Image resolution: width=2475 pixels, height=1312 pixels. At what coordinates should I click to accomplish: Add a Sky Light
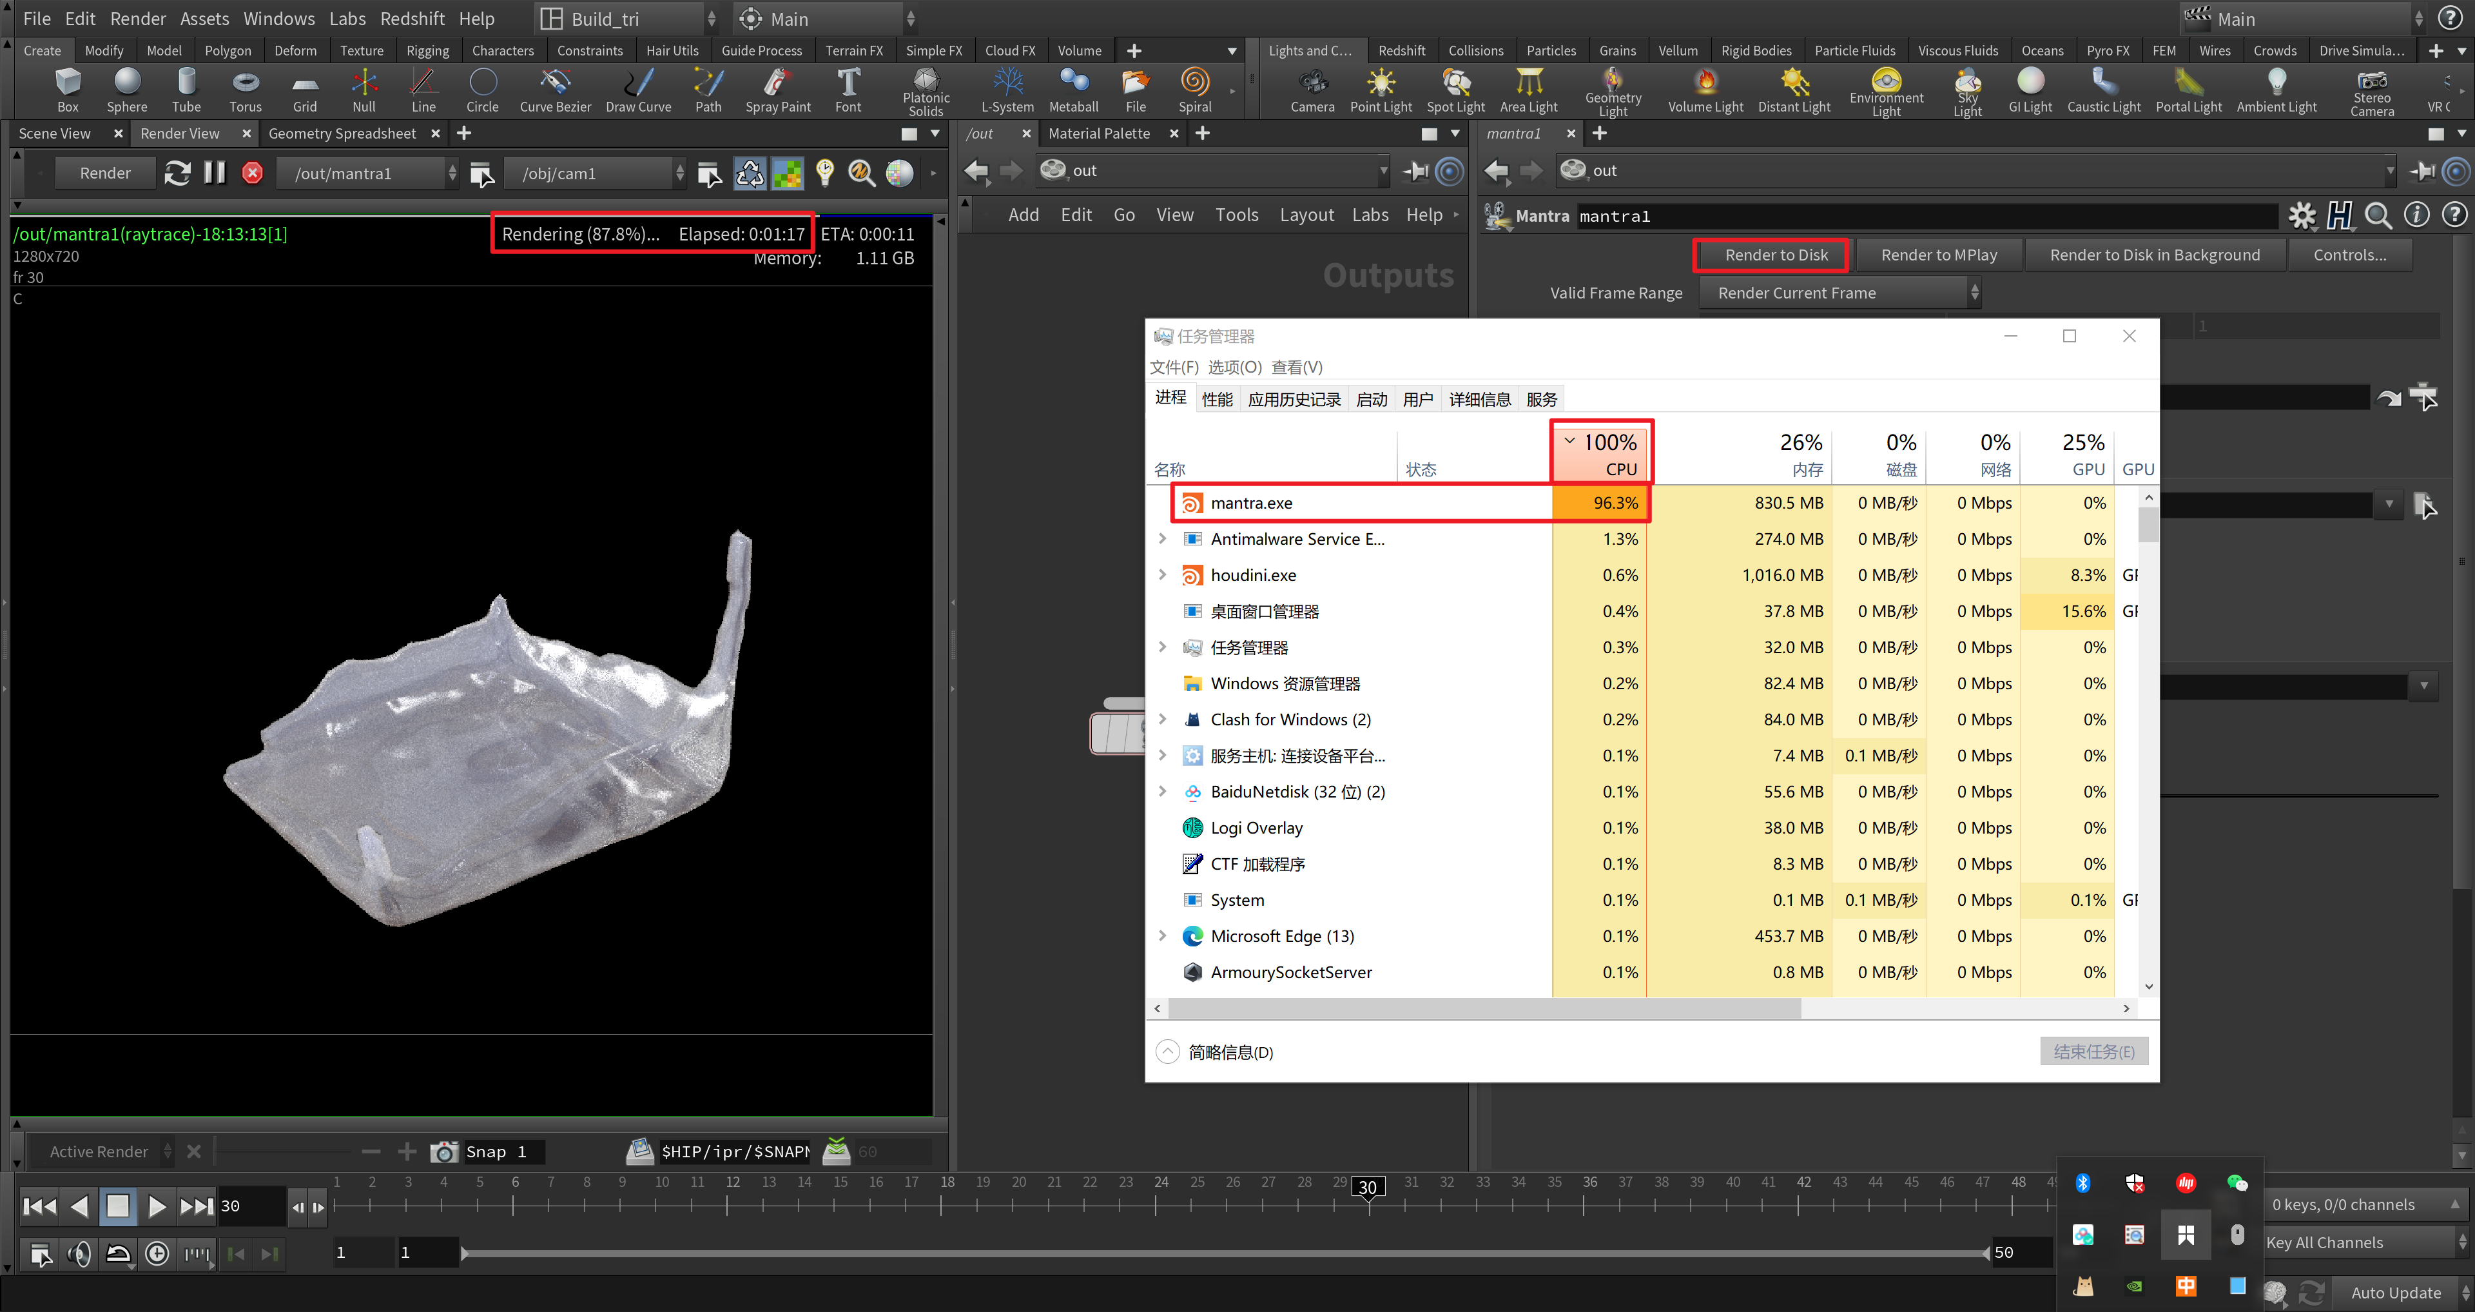click(1968, 92)
